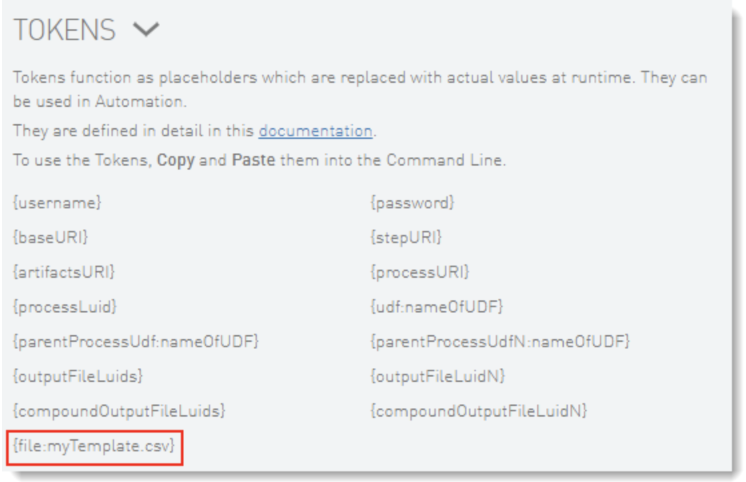The width and height of the screenshot is (746, 482).
Task: Click the highlighted {file:myTemplate.csv} token
Action: [95, 446]
